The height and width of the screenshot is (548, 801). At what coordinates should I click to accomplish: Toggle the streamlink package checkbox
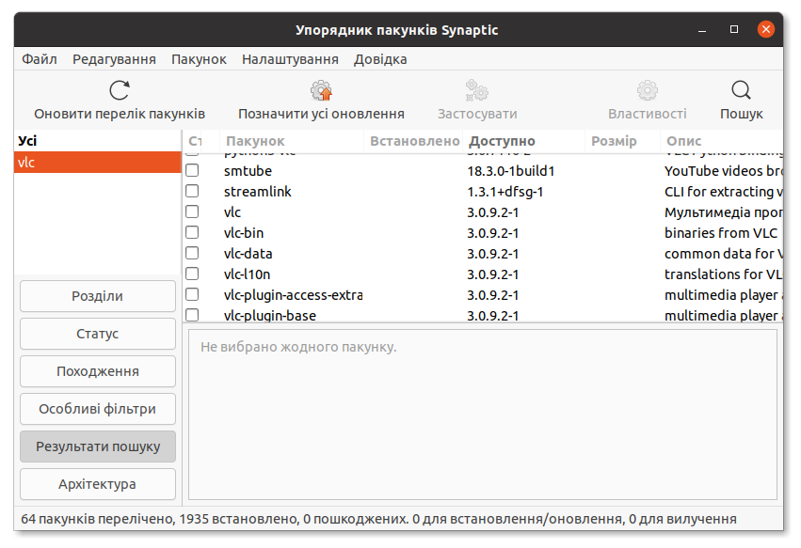tap(193, 191)
